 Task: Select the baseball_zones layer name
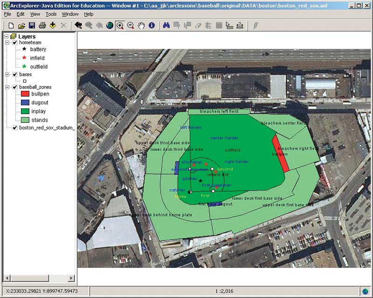(35, 87)
